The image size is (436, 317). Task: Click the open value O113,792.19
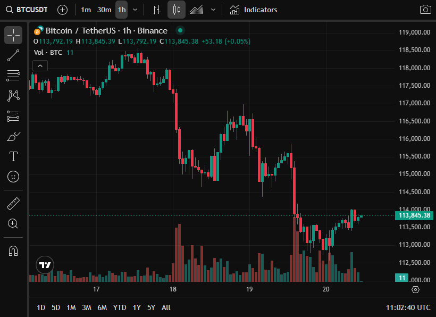(x=53, y=41)
